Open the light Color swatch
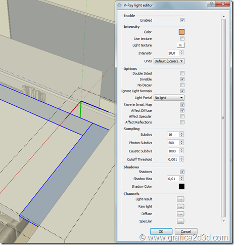234x245 pixels. pos(181,32)
